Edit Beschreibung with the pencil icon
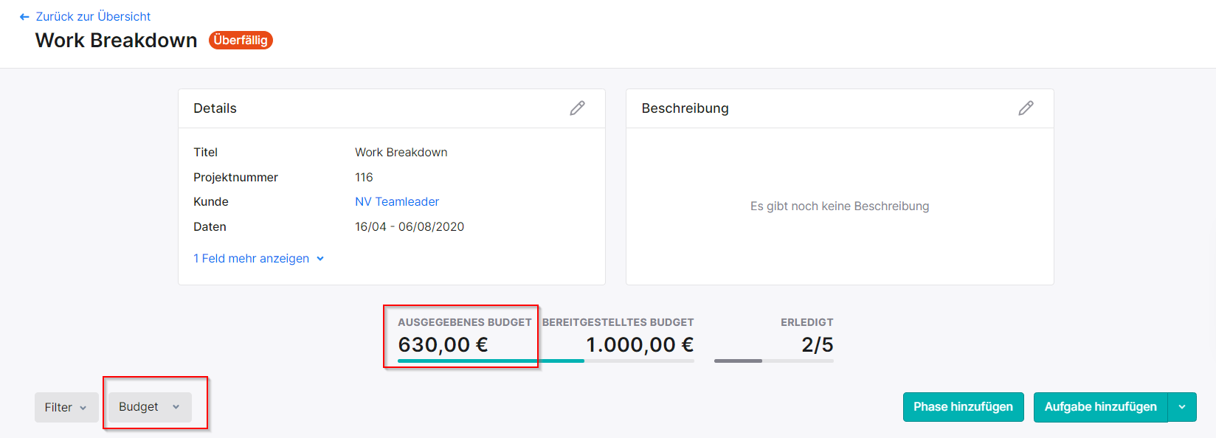Viewport: 1216px width, 438px height. click(x=1026, y=108)
